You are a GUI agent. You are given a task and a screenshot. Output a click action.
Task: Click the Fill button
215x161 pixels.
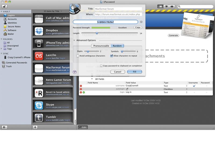[x=135, y=72]
